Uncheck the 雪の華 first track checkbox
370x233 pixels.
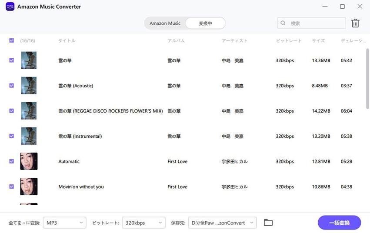click(12, 60)
